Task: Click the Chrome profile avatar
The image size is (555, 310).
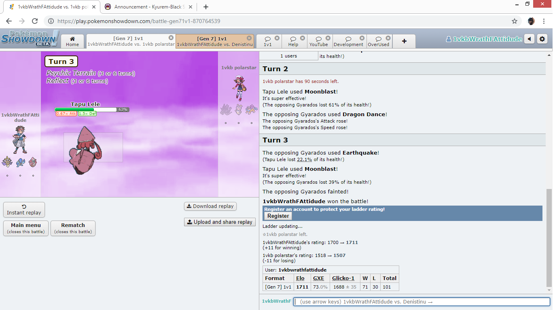Action: [x=531, y=21]
